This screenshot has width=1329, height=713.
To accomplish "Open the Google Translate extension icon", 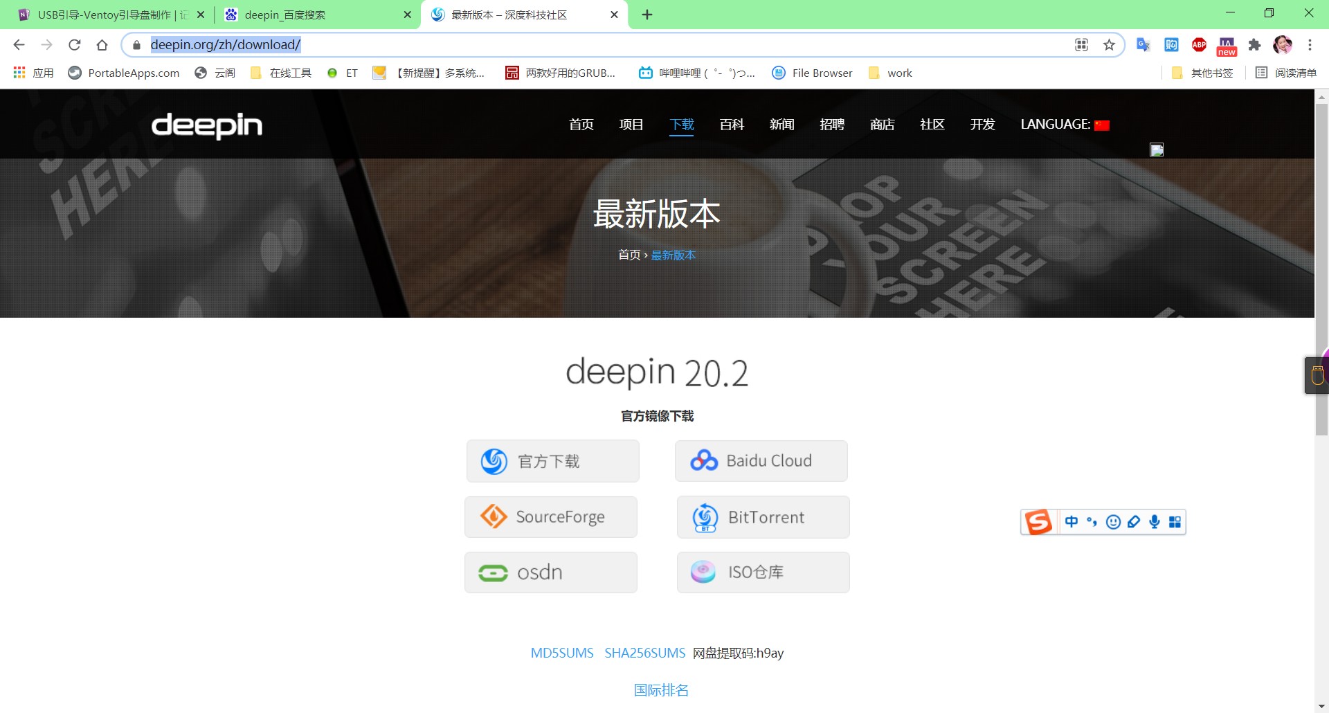I will [1143, 45].
